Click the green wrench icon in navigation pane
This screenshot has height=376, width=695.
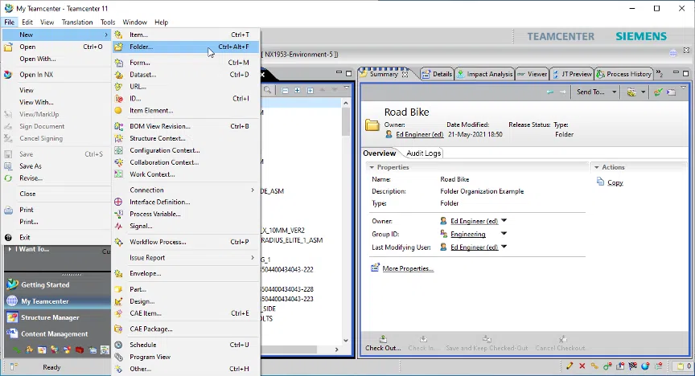pos(16,349)
